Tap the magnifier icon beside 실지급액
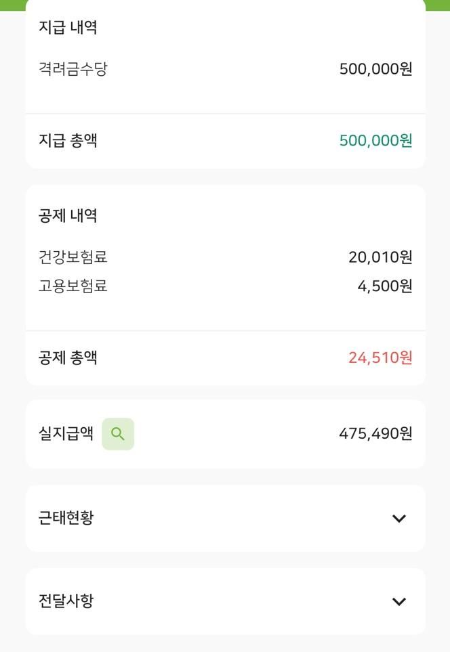 [x=118, y=434]
